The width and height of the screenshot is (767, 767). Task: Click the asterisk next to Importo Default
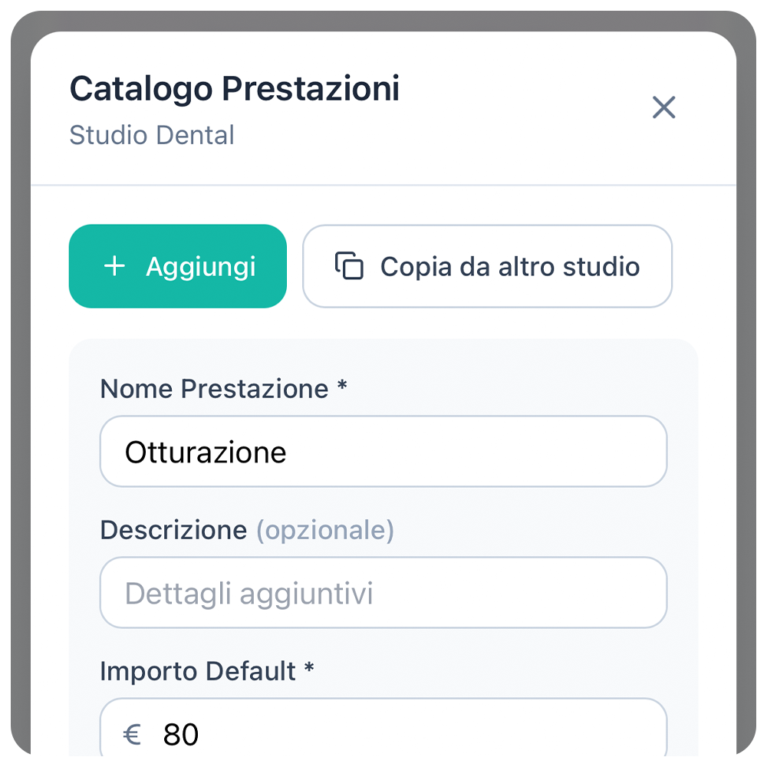pyautogui.click(x=309, y=670)
